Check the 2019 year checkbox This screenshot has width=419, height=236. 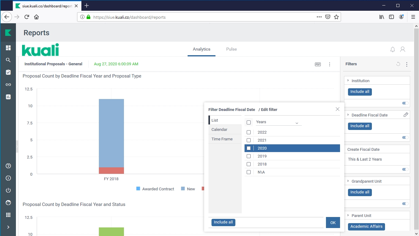249,156
